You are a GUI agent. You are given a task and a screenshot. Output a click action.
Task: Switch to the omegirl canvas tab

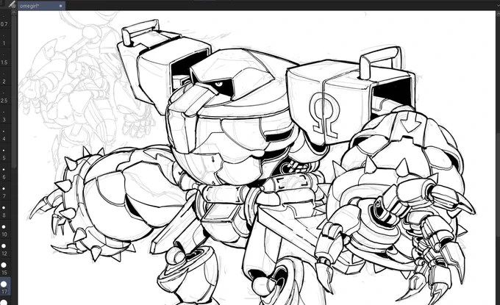(42, 6)
